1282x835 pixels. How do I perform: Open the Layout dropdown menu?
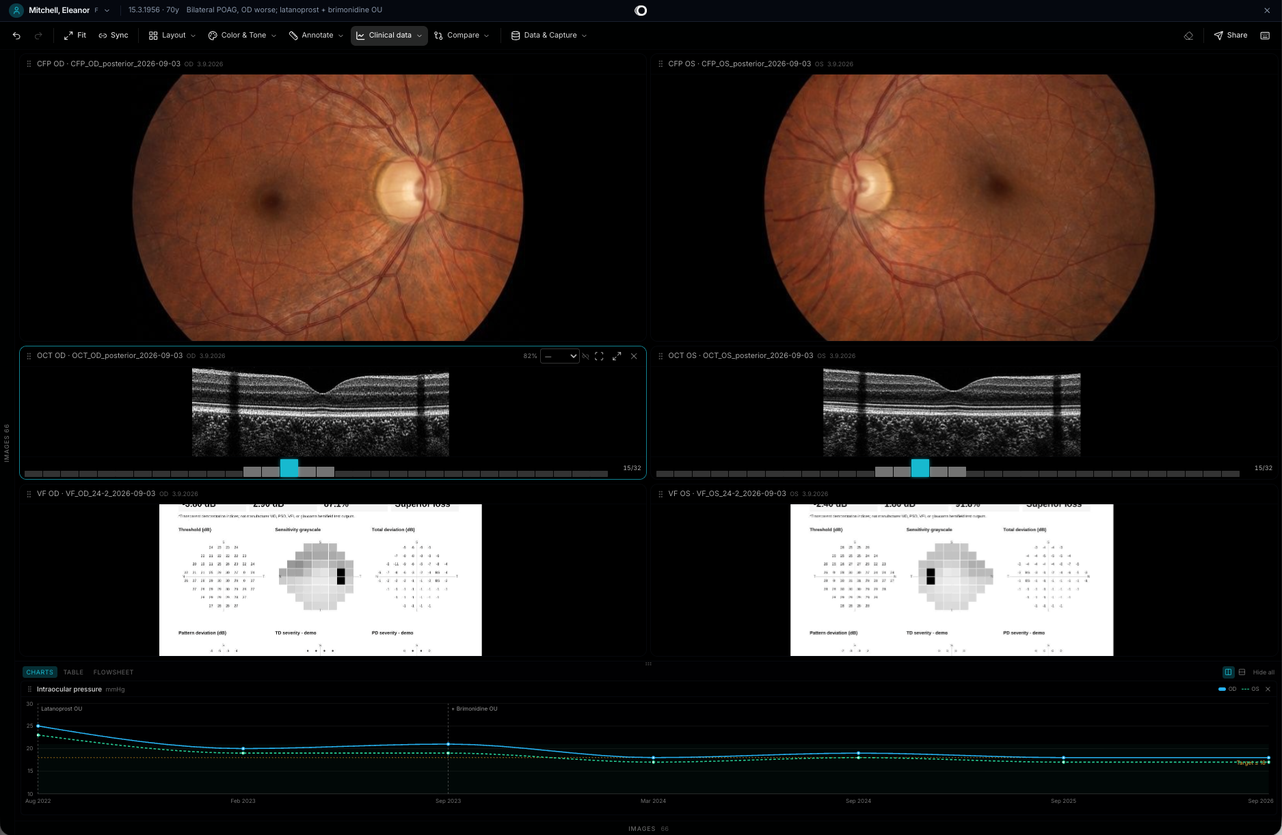tap(172, 36)
